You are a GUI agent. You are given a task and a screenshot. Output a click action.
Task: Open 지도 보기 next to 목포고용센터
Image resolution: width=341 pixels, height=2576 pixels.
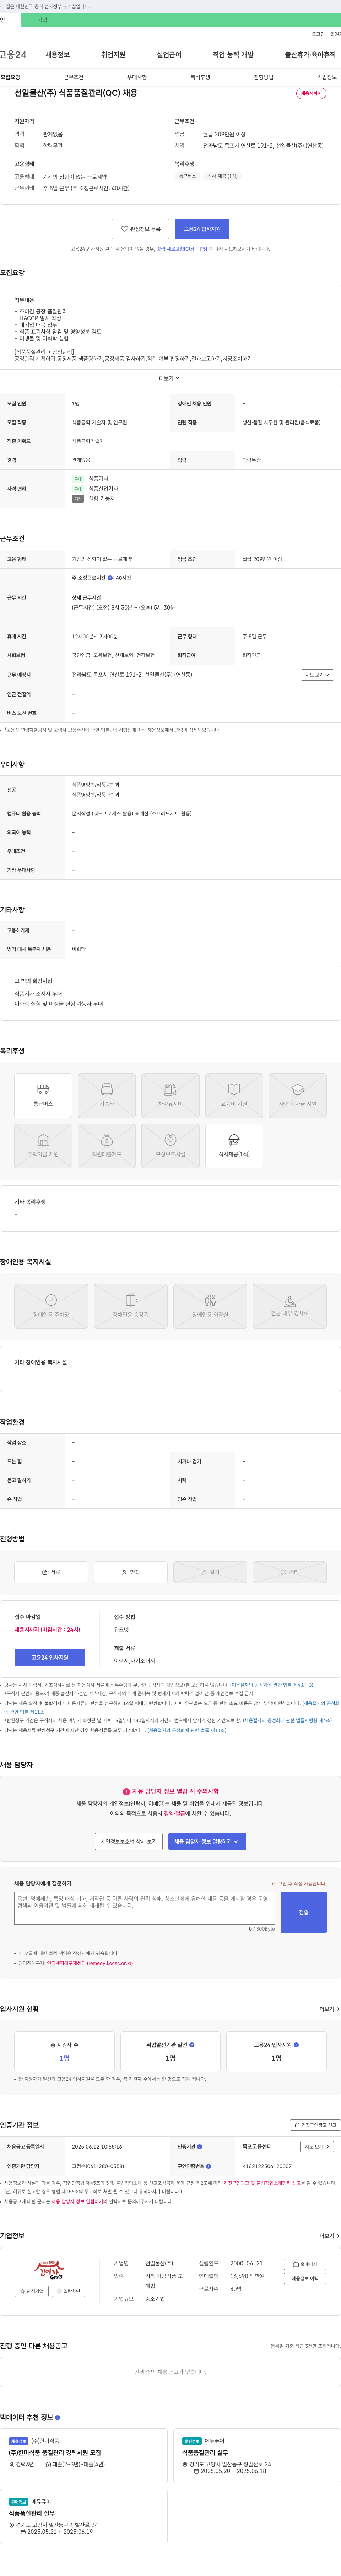click(317, 2147)
